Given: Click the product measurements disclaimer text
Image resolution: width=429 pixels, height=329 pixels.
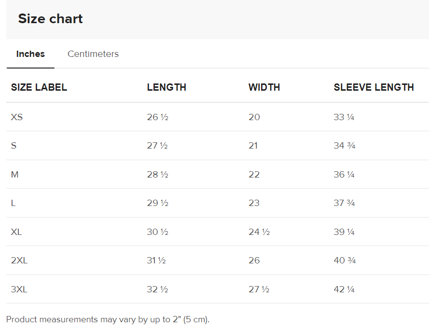Looking at the screenshot, I should coord(108,319).
